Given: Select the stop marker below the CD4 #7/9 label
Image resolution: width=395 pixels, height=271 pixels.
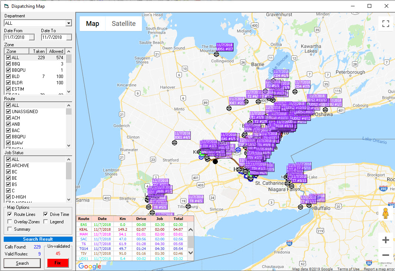Looking at the screenshot, I should click(x=295, y=92).
